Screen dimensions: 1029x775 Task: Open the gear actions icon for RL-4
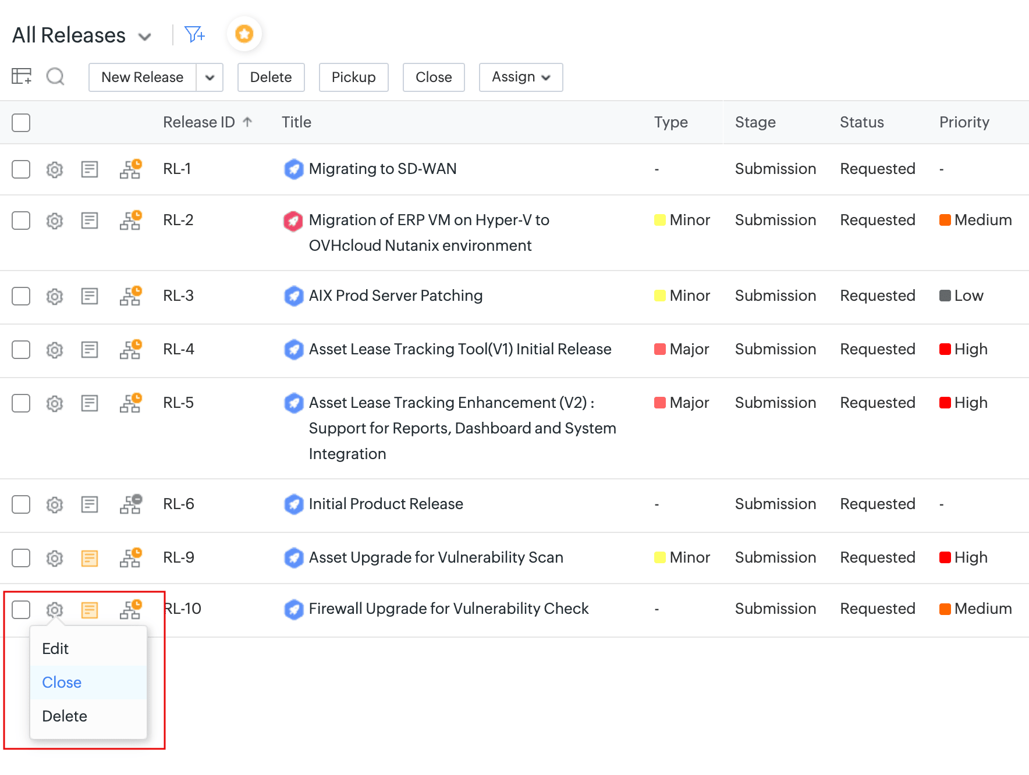55,350
